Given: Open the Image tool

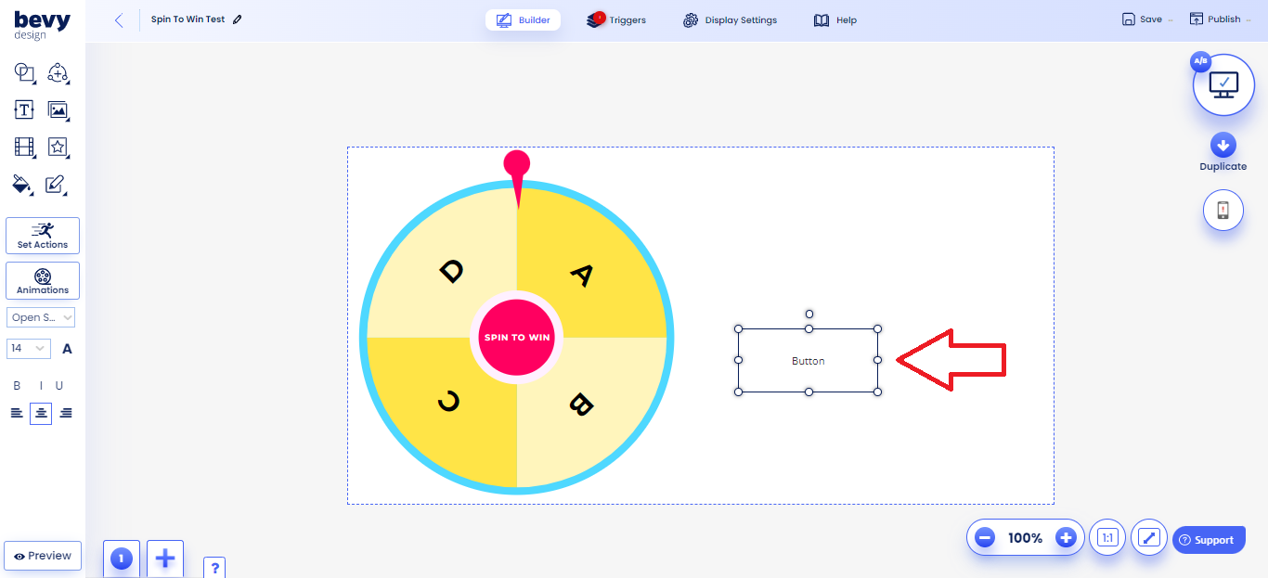Looking at the screenshot, I should (x=58, y=109).
